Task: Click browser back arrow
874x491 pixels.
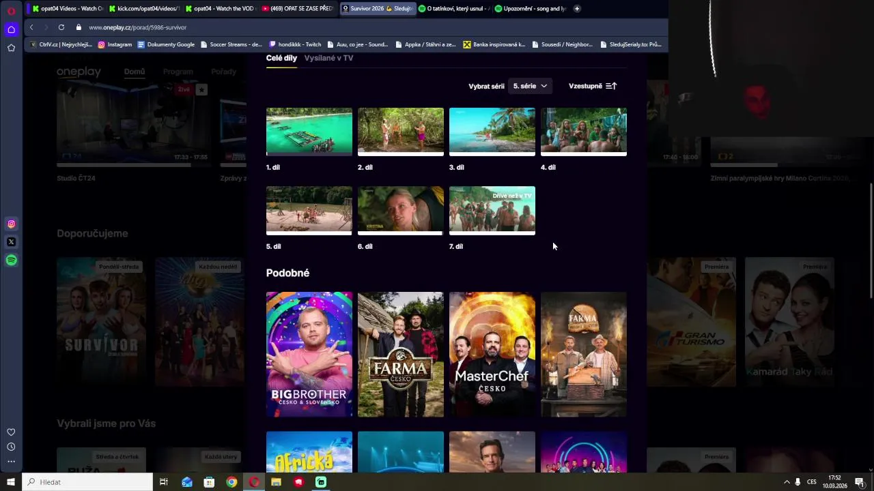Action: click(x=31, y=27)
